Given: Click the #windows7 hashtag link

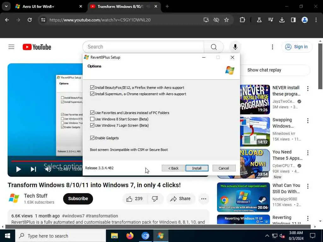Looking at the screenshot, I should pyautogui.click(x=73, y=216).
